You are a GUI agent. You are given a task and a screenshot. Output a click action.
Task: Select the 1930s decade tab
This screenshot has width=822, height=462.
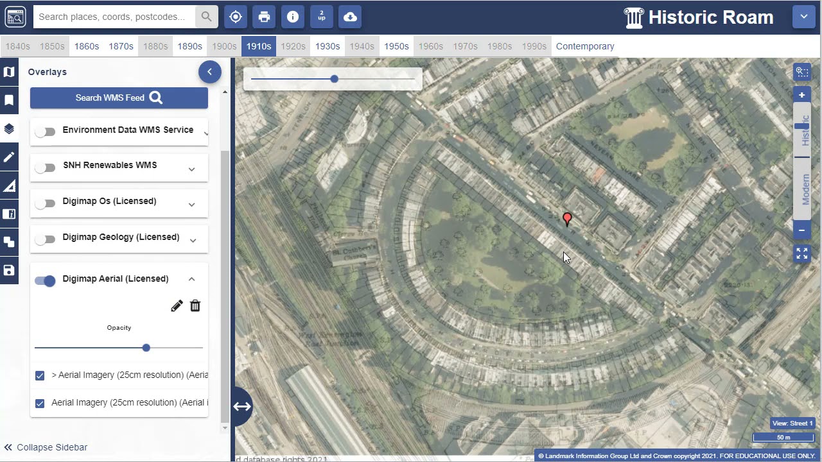[x=328, y=46]
